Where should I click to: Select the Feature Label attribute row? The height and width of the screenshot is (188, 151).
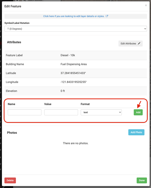[75, 55]
